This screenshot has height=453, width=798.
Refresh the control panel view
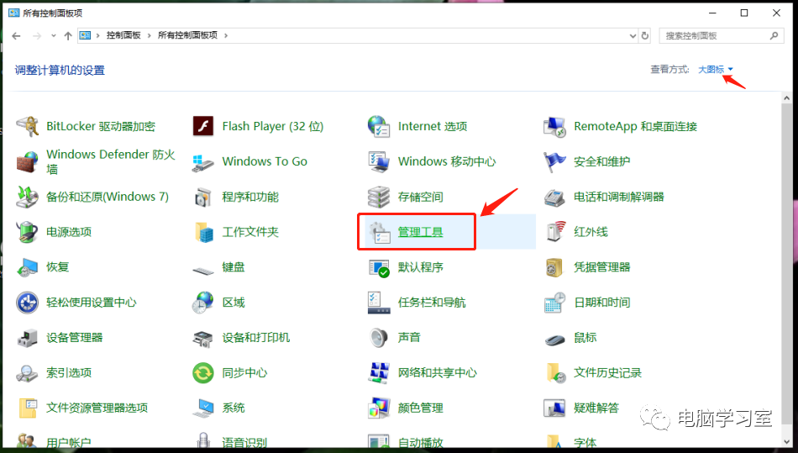645,35
